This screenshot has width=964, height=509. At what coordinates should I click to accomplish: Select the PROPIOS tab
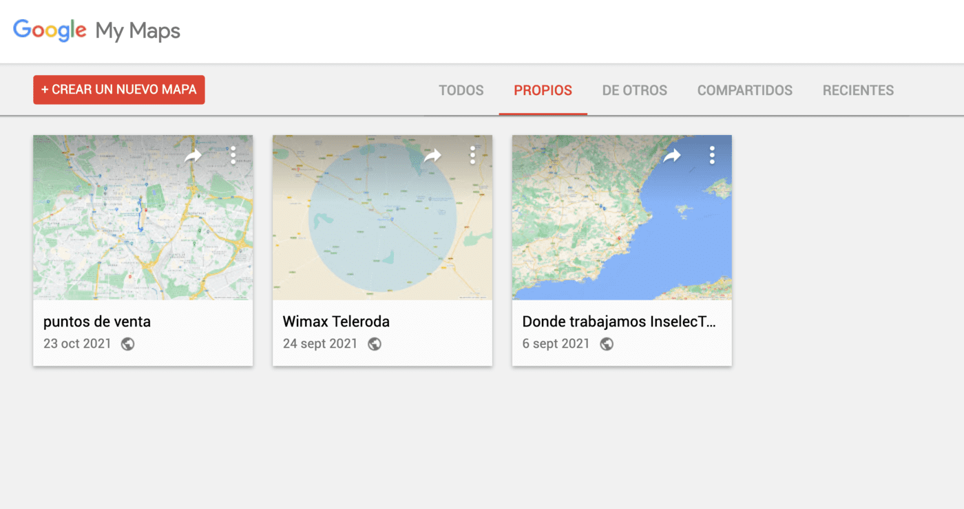(543, 90)
